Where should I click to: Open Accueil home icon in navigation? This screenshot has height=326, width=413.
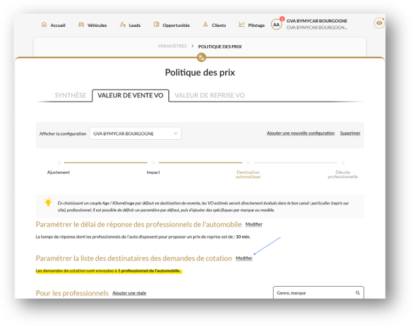pyautogui.click(x=44, y=24)
